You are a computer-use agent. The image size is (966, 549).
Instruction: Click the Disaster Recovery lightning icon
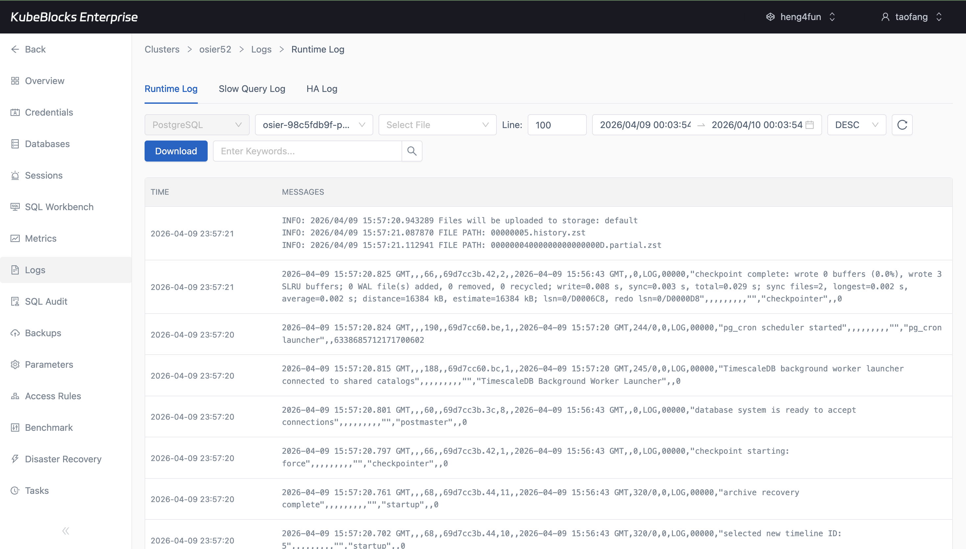coord(15,459)
